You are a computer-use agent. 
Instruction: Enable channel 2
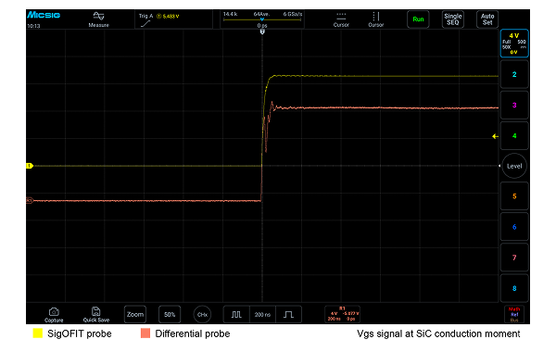point(514,74)
